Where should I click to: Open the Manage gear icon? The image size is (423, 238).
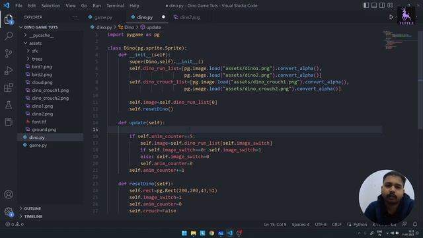click(9, 212)
